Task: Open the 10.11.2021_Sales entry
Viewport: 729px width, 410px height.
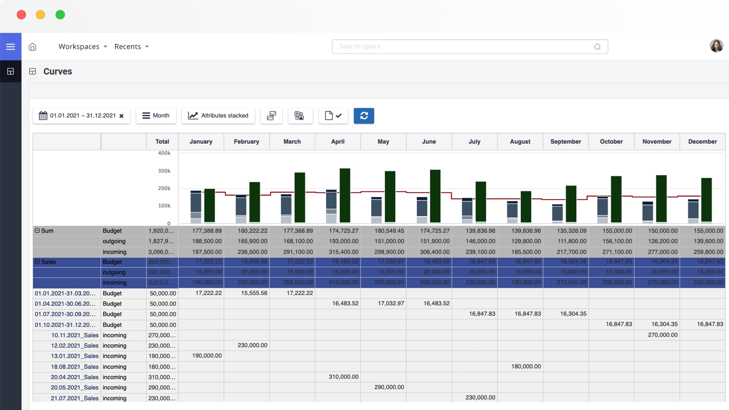Action: click(74, 335)
